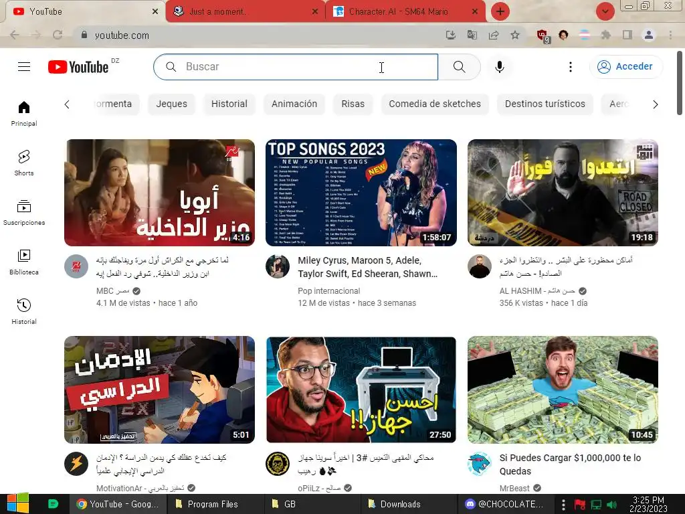Select the Historial category chip
The height and width of the screenshot is (514, 685).
click(x=229, y=104)
